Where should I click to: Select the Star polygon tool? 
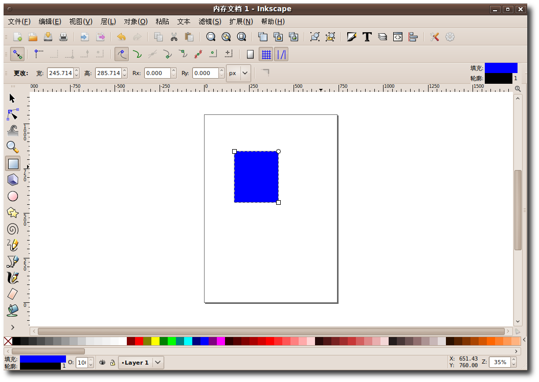pyautogui.click(x=13, y=212)
